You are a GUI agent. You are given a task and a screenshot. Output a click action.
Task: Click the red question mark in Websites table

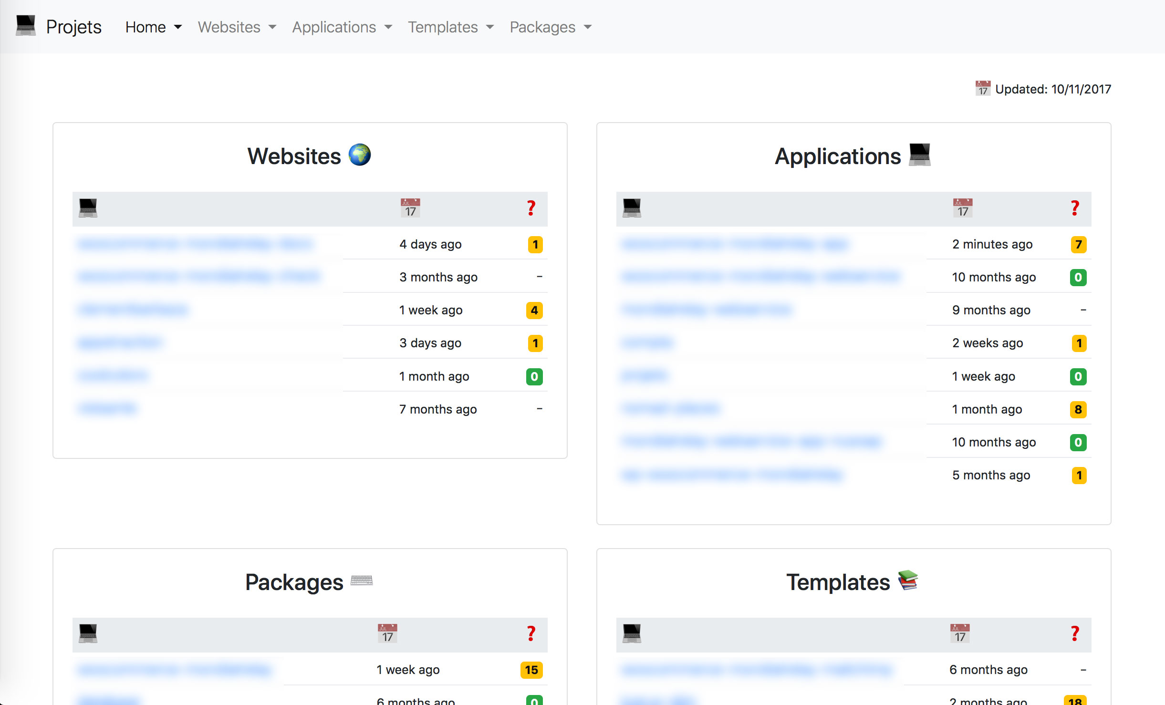pos(531,208)
